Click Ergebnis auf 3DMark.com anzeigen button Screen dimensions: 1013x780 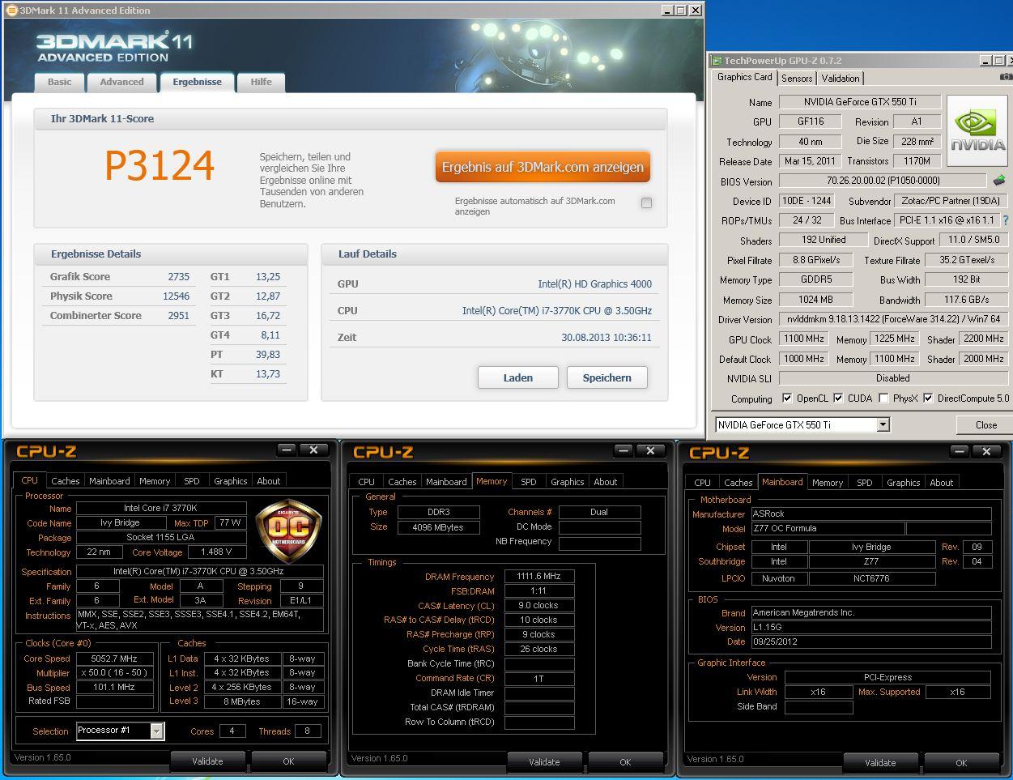point(543,167)
